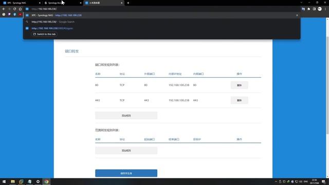Click the browser forward arrow
This screenshot has height=185, width=329.
9,9
